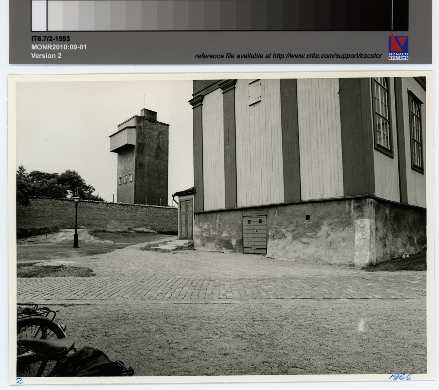
Task: Click the three small windows on the tower
Action: click(125, 179)
